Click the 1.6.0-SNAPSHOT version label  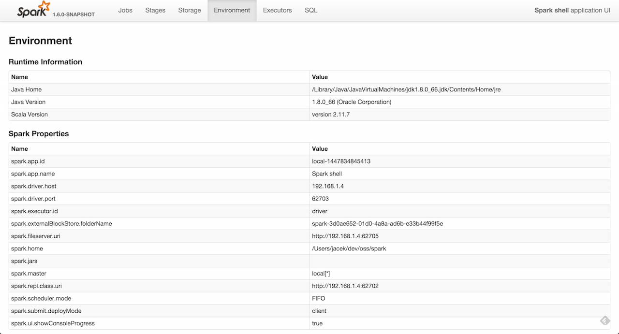[74, 15]
